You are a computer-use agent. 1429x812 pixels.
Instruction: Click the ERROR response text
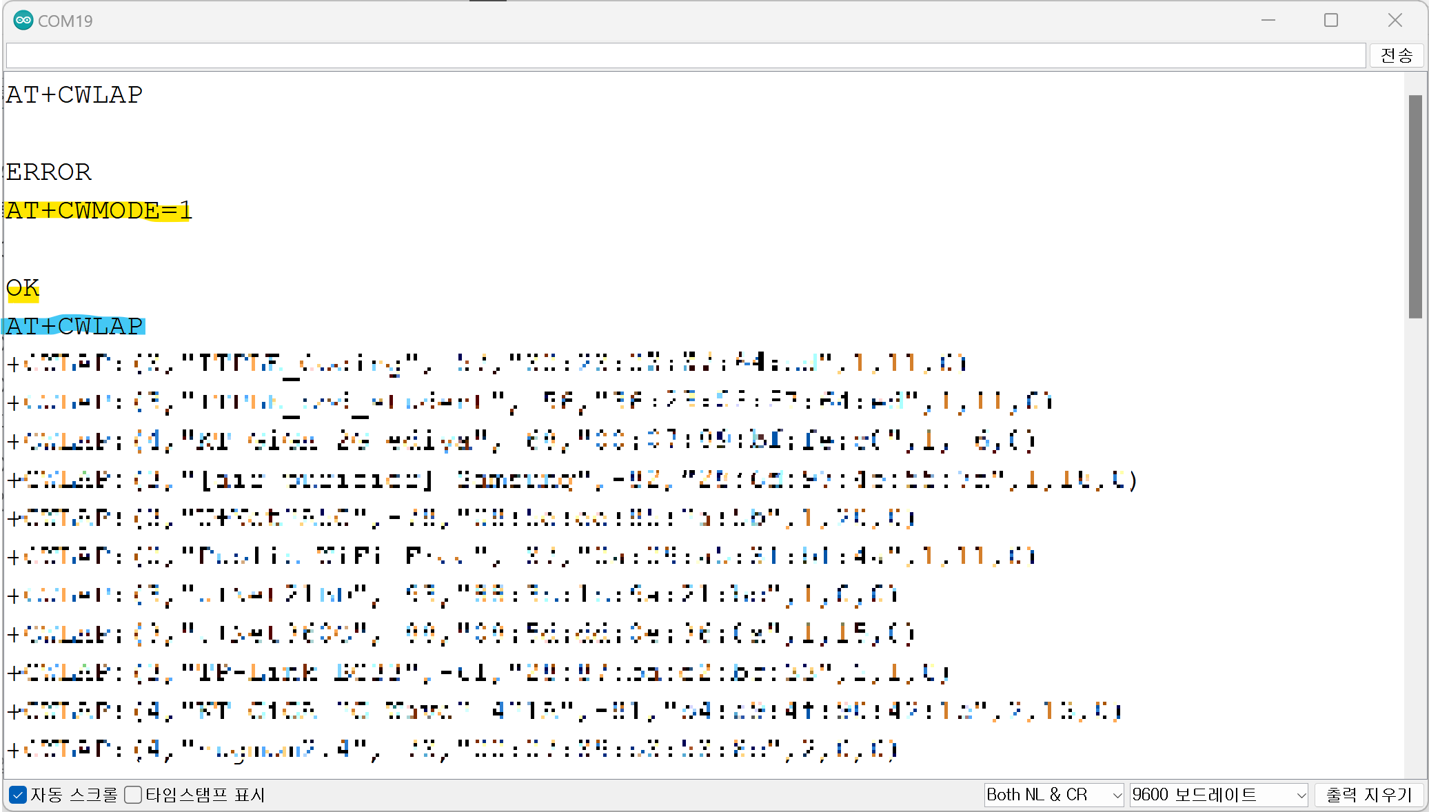[48, 172]
